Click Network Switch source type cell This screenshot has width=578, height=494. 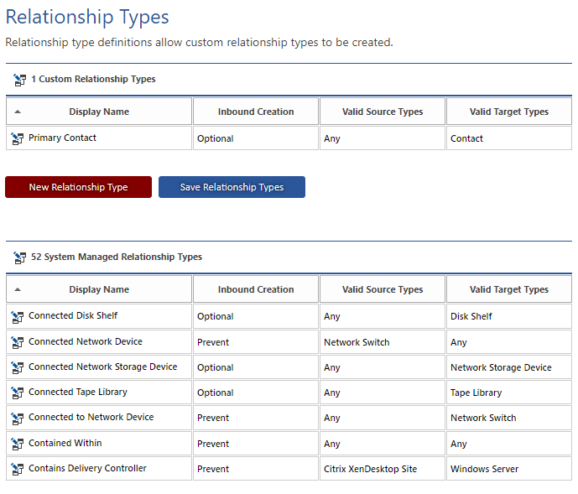[x=383, y=342]
